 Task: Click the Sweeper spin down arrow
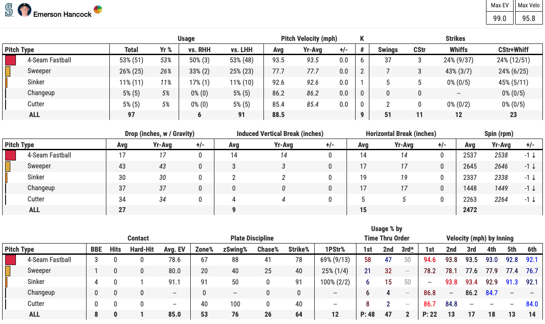[534, 167]
